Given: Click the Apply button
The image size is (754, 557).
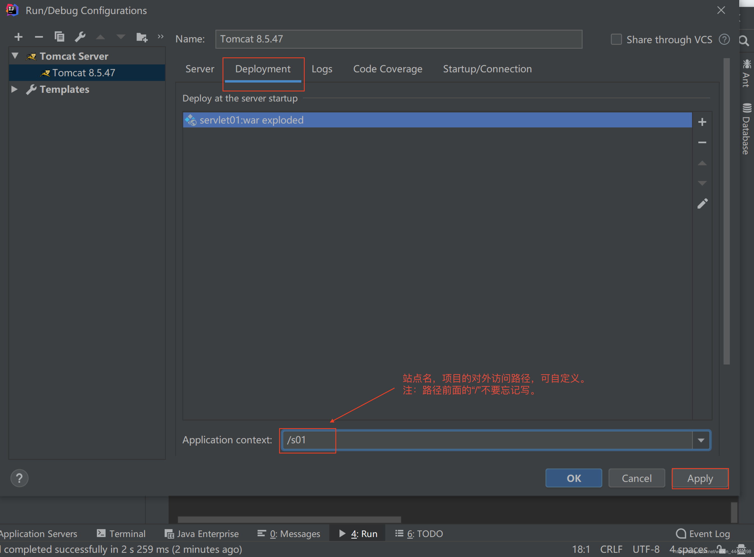Looking at the screenshot, I should tap(700, 479).
